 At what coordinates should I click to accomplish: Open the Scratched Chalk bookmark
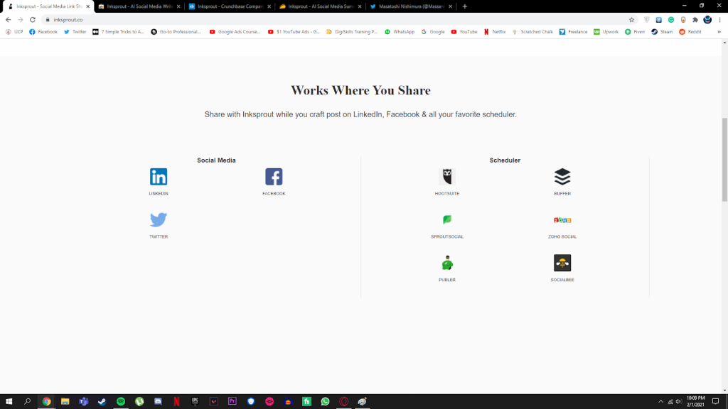tap(532, 32)
